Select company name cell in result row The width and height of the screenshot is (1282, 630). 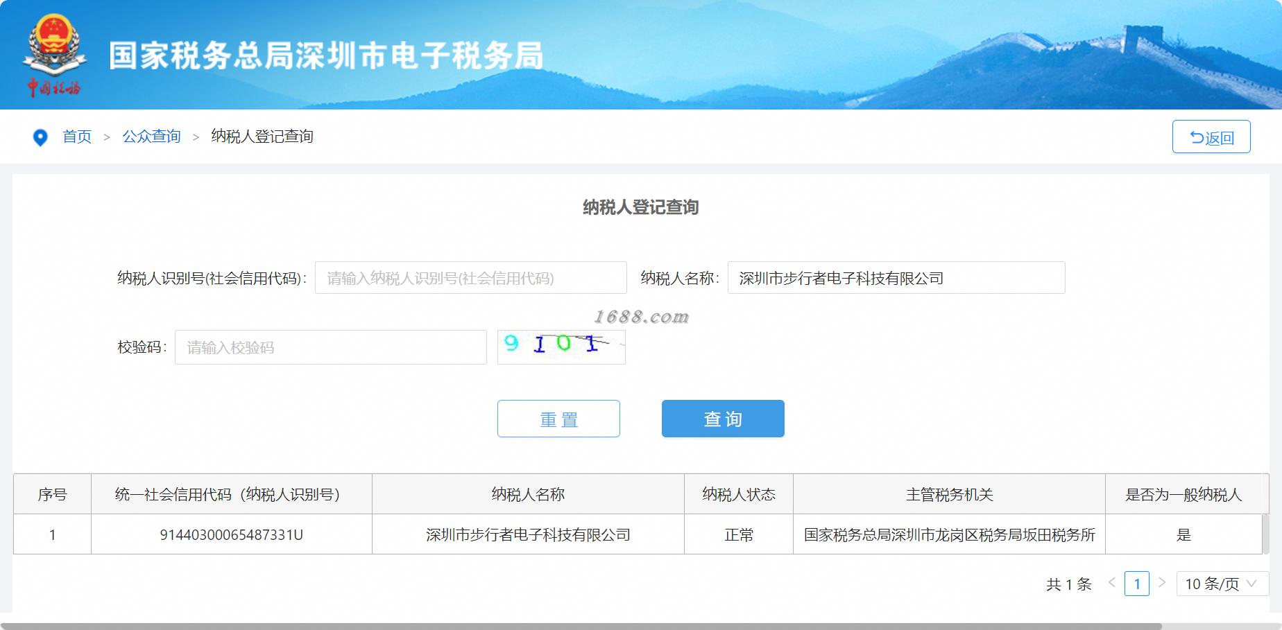tap(528, 534)
